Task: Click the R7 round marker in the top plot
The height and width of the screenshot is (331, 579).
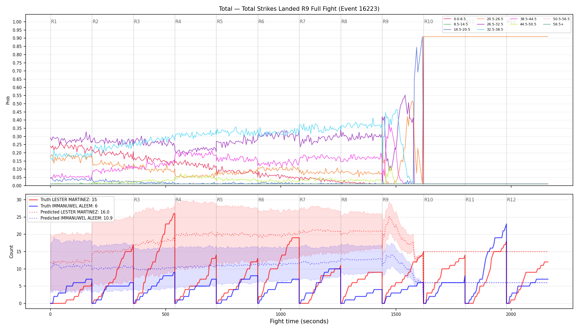Action: pyautogui.click(x=302, y=22)
